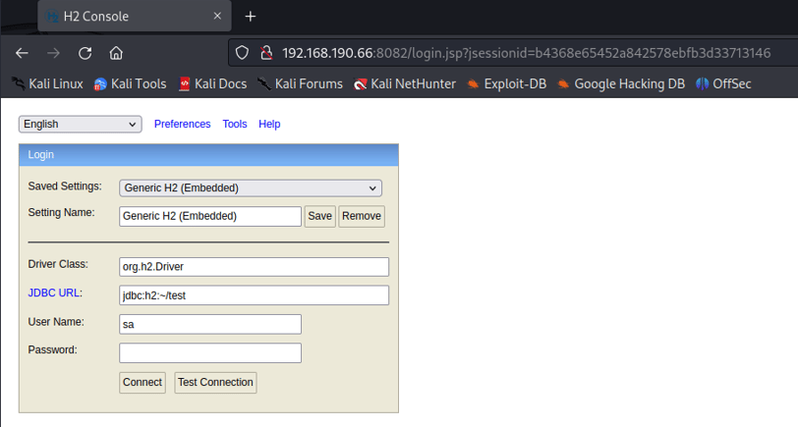Open the Kali Linux bookmark
Screen dimensions: 798x427
point(47,83)
